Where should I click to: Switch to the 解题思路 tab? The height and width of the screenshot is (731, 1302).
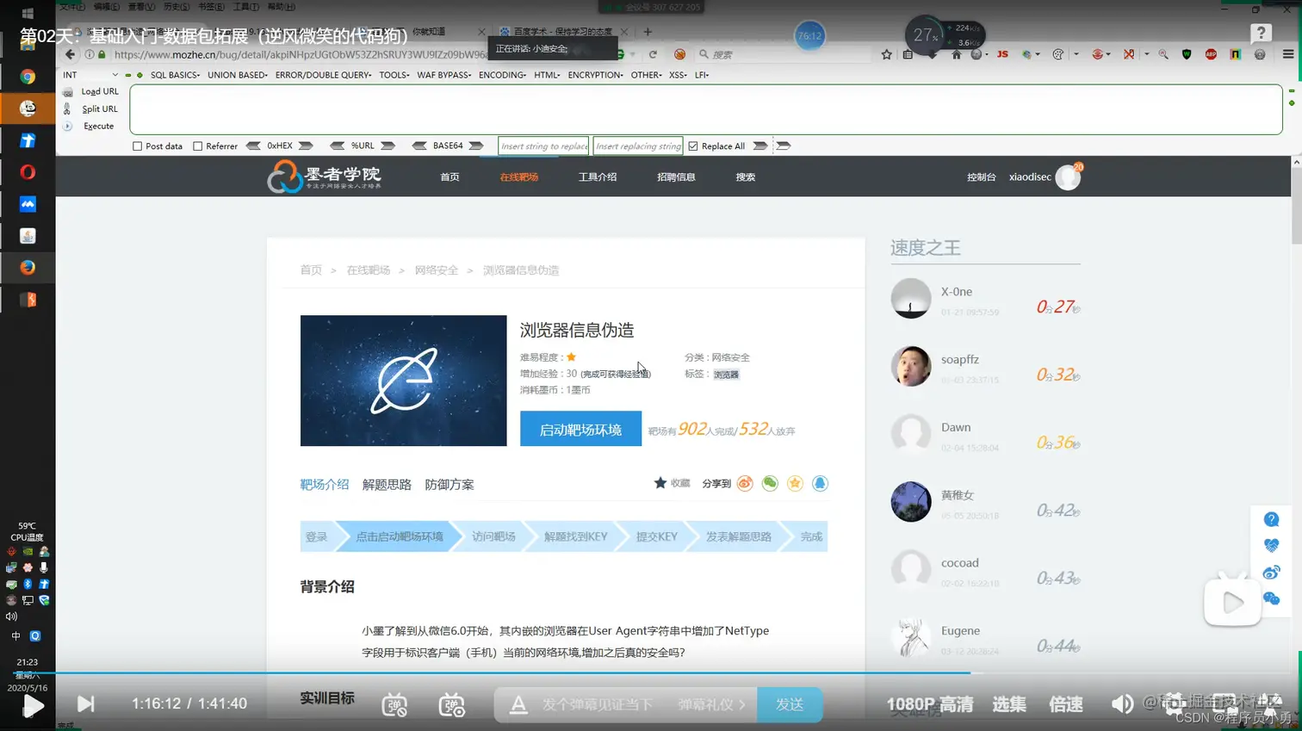[387, 485]
